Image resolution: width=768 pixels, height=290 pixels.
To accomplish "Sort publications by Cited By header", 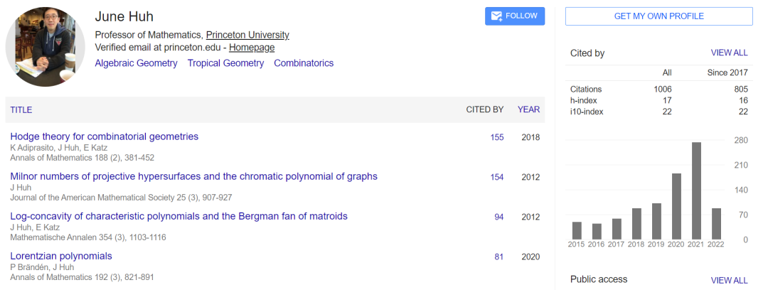I will tap(484, 109).
